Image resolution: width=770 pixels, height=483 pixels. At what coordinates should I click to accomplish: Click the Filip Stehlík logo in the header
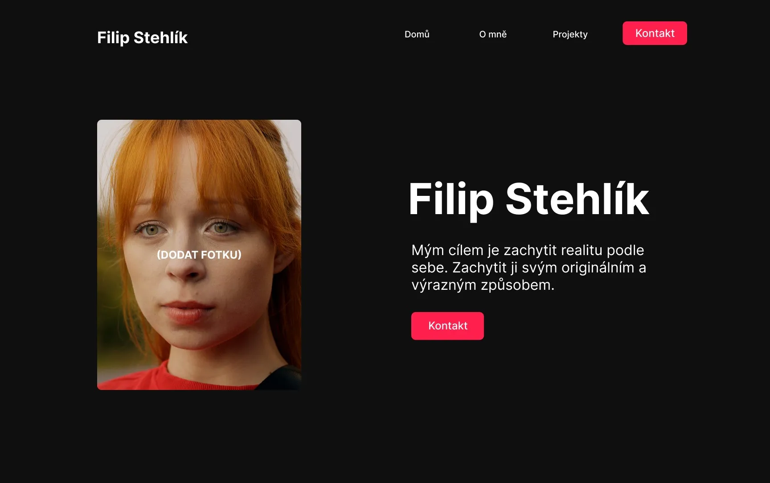tap(142, 38)
